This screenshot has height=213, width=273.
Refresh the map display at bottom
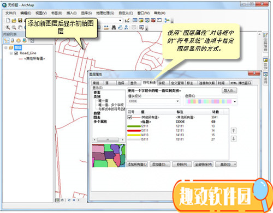click(x=69, y=200)
